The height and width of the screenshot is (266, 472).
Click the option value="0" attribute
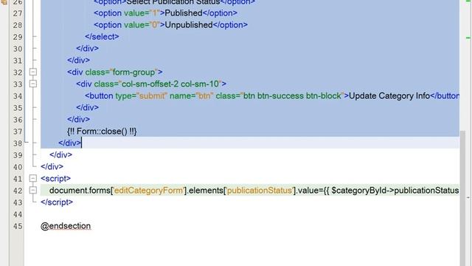[x=142, y=25]
